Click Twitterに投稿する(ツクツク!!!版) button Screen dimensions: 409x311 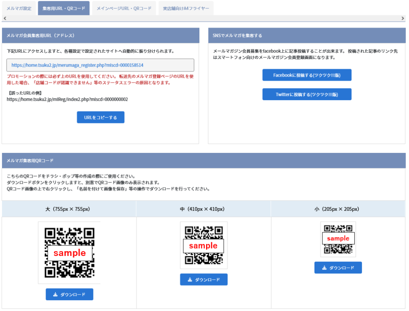307,94
